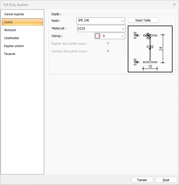Expand the Kesit IPE 240 dropdown

click(x=101, y=21)
